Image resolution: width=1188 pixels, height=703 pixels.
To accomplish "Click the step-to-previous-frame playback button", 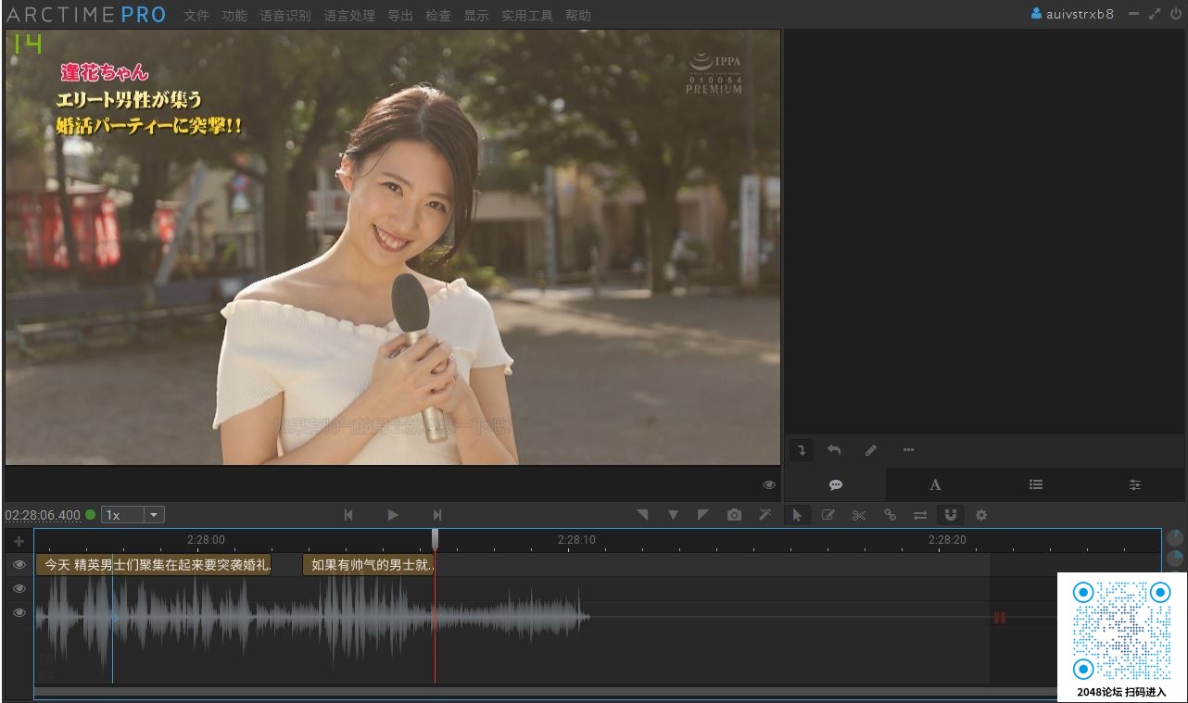I will [x=348, y=515].
